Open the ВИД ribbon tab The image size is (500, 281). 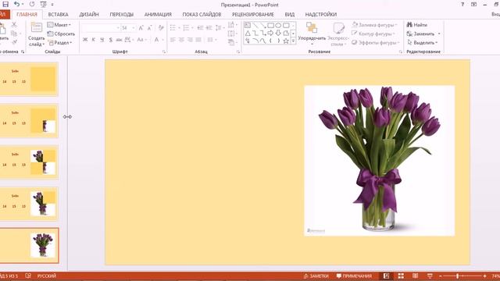pos(290,14)
